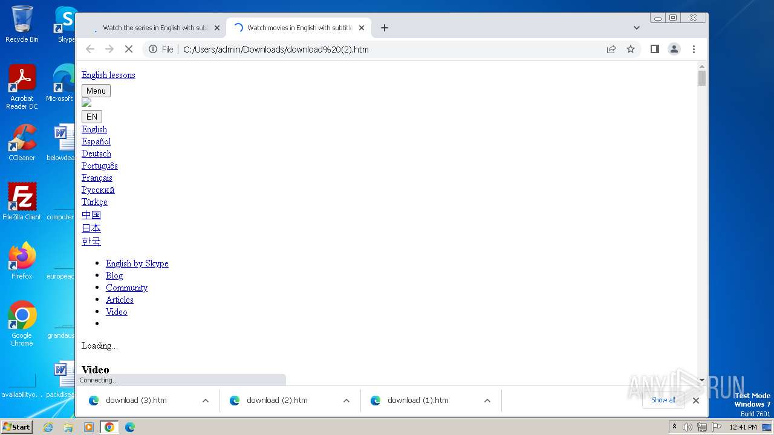774x435 pixels.
Task: Select Türkçe language link
Action: (94, 202)
